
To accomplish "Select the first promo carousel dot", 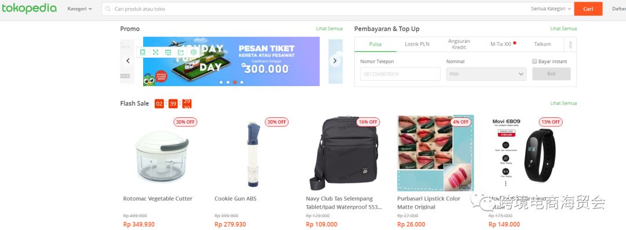I will (x=221, y=83).
